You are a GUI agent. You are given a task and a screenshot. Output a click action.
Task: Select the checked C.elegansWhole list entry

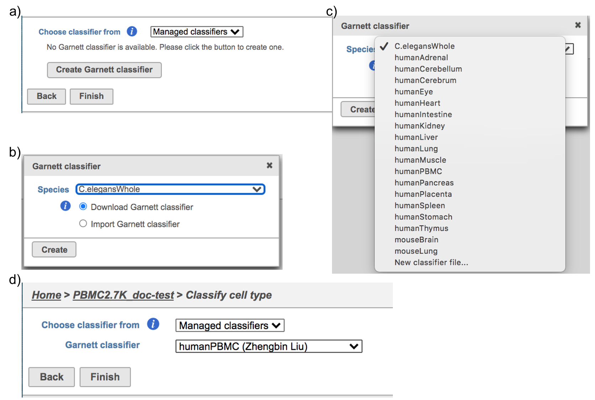[424, 46]
